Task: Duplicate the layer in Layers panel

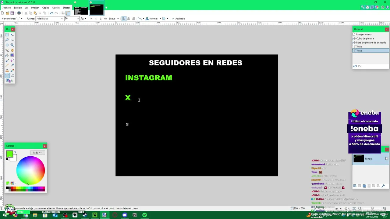Action: tap(364, 186)
